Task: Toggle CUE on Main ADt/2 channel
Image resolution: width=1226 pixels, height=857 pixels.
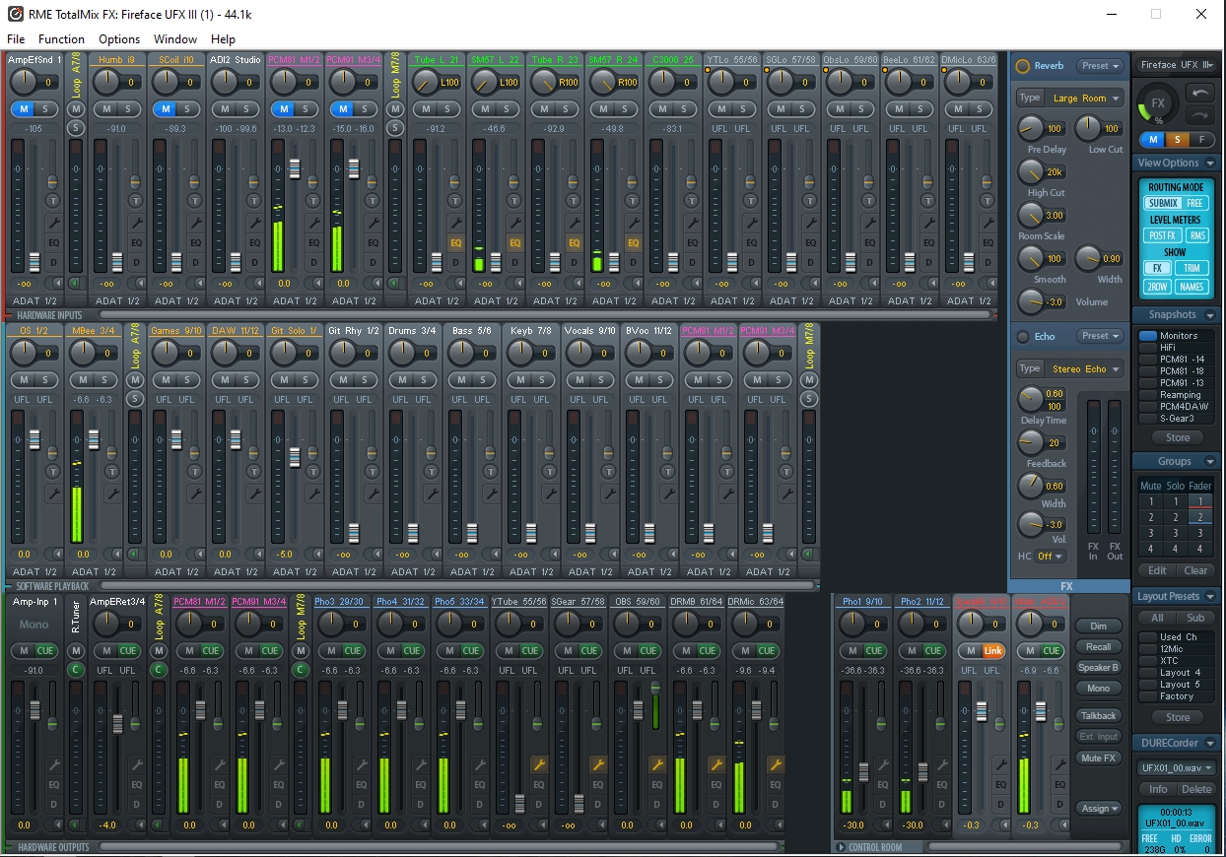Action: pyautogui.click(x=1052, y=650)
